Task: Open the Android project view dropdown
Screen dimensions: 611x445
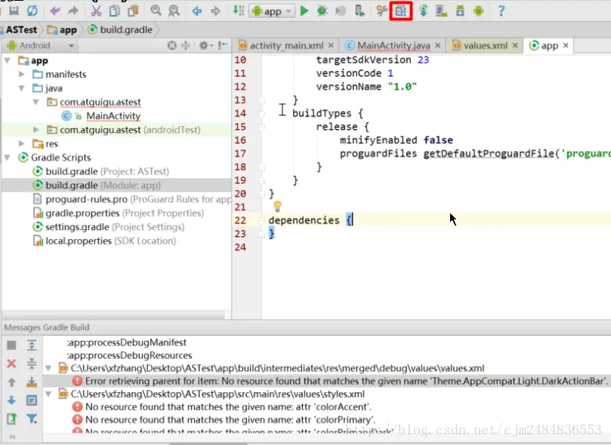Action: (41, 45)
